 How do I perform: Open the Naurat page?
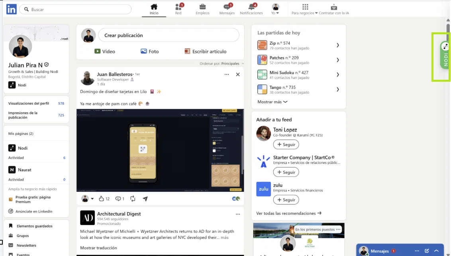[20, 170]
